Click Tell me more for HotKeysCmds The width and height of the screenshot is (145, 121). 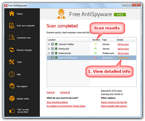pyautogui.click(x=123, y=53)
